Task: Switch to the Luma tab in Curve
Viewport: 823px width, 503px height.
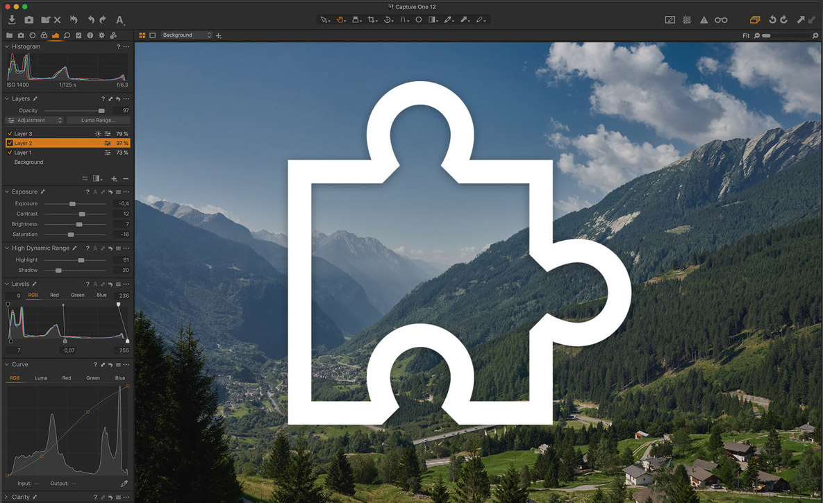Action: coord(41,378)
